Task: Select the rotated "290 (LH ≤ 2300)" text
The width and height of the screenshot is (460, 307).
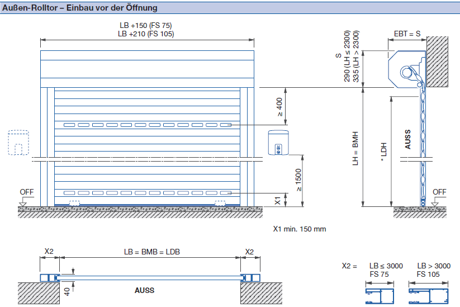Action: point(347,56)
